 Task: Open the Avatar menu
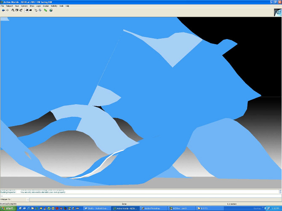point(45,6)
